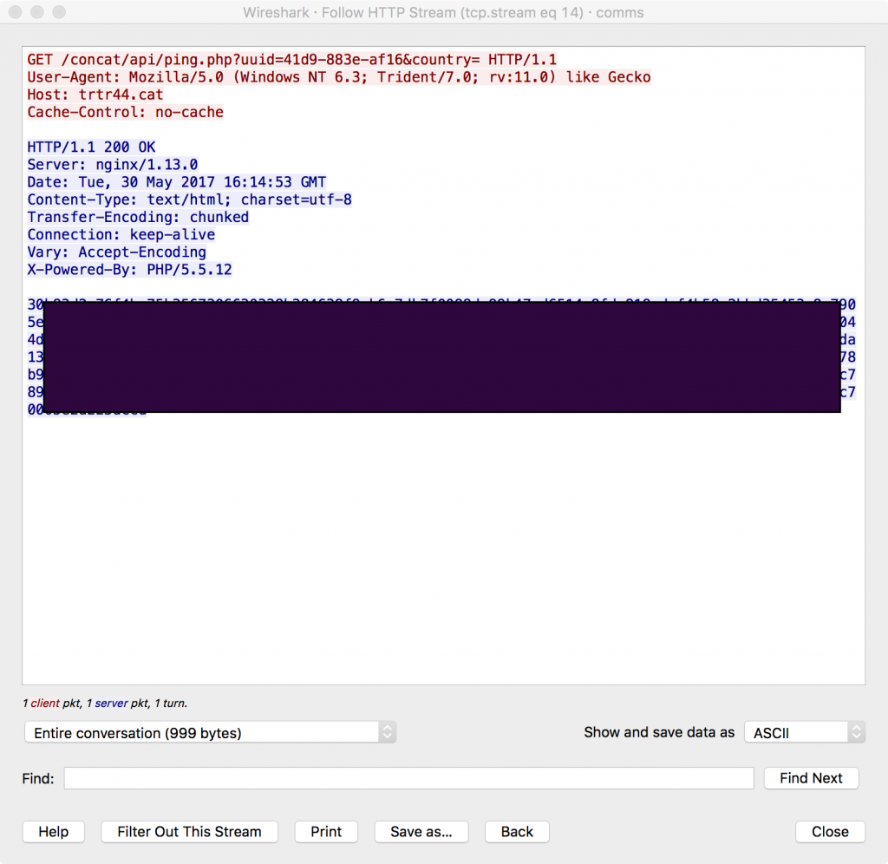Select the HTTP/1.1 200 OK response line

click(x=91, y=147)
